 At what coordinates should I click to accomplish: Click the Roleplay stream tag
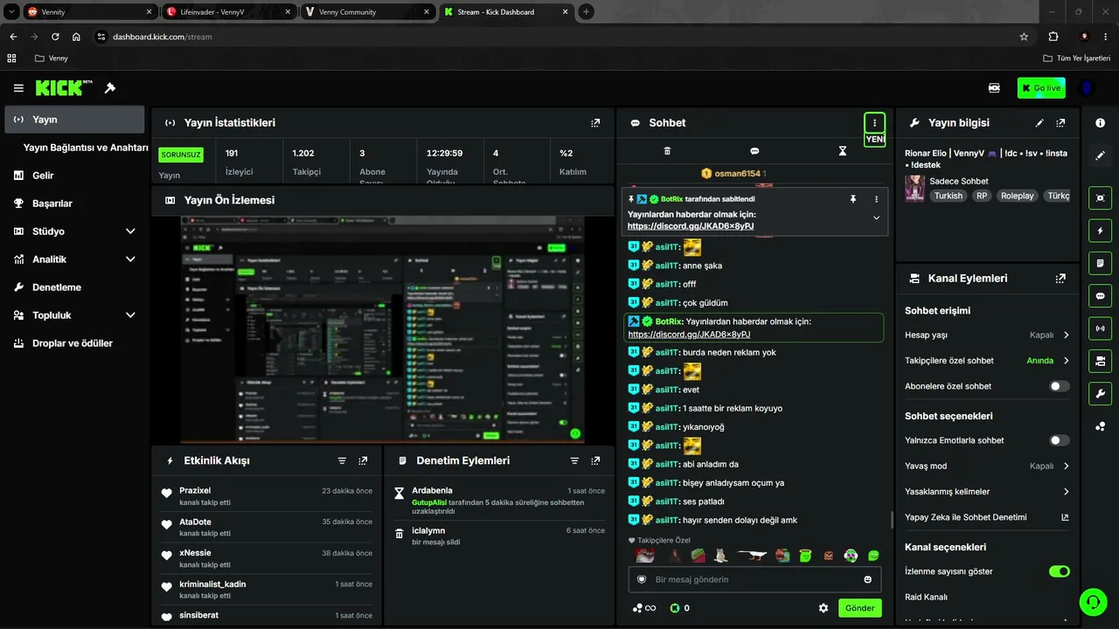1017,196
